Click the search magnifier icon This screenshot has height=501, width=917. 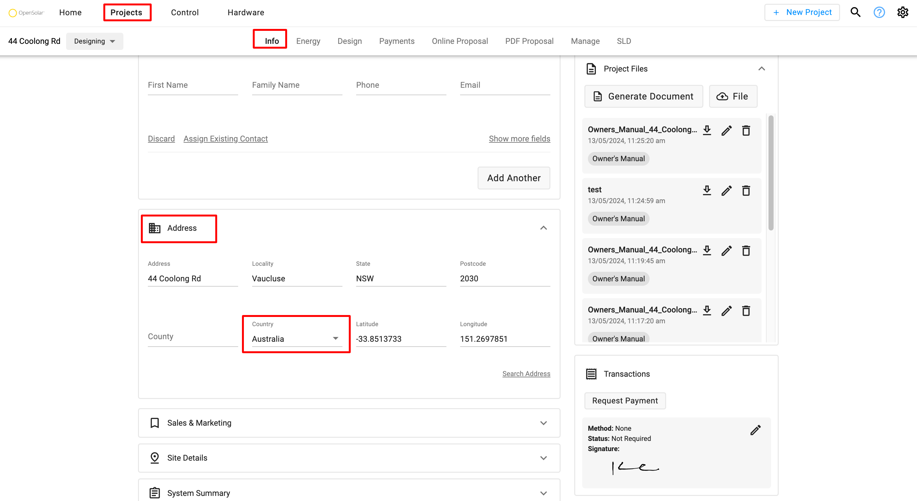pos(855,12)
